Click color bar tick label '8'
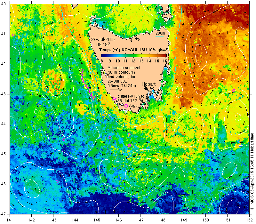 pyautogui.click(x=102, y=61)
